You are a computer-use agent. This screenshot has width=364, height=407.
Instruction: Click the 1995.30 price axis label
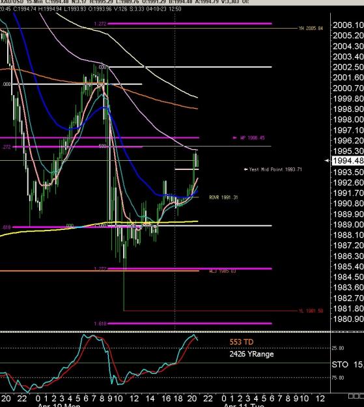(348, 151)
